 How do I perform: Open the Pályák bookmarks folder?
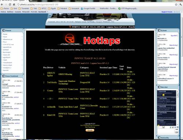(62, 8)
